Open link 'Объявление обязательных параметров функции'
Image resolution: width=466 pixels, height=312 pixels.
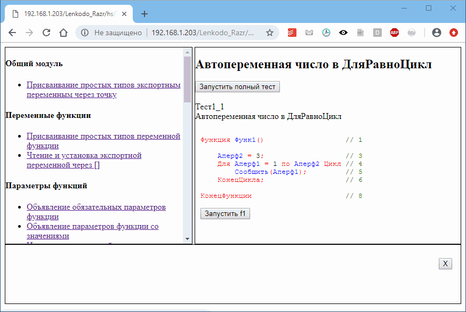pyautogui.click(x=97, y=212)
